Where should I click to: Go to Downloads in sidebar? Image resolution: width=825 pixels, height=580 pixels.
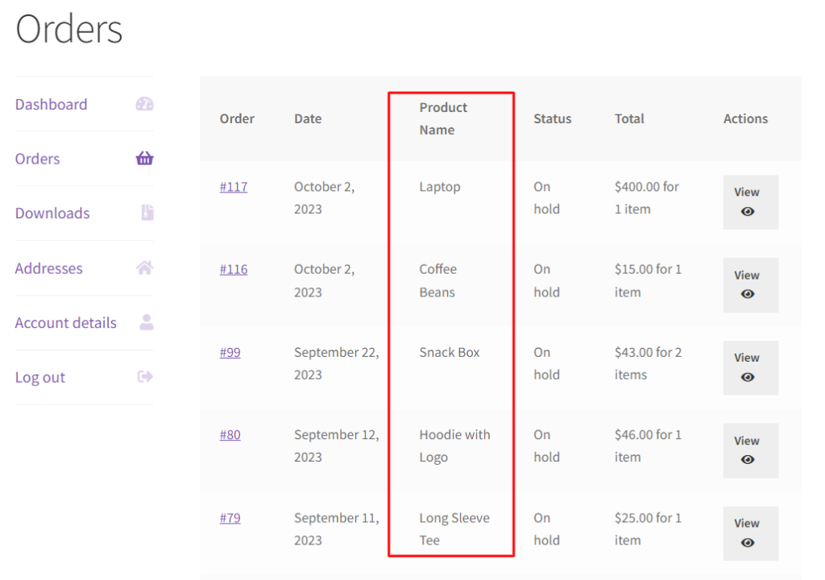52,213
